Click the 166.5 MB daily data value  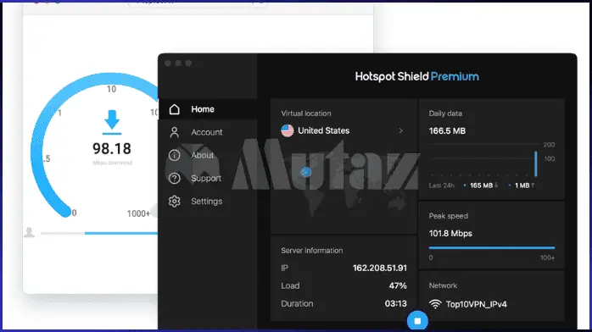447,131
